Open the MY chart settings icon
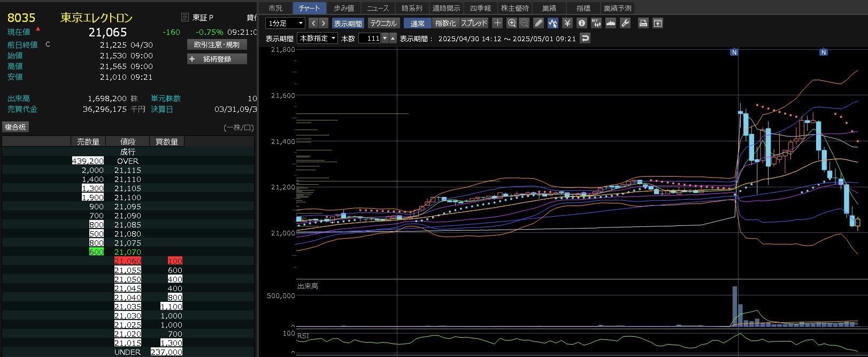The image size is (868, 357). coord(596,23)
